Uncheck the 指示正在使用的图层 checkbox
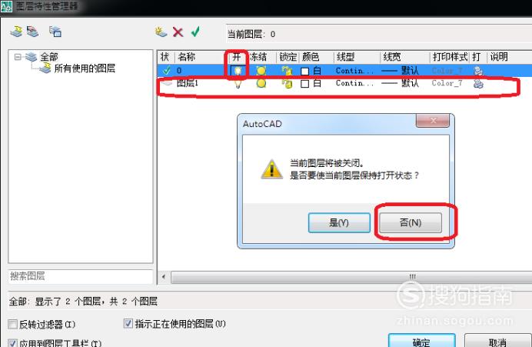Screen dimensions: 532x347 click(128, 323)
